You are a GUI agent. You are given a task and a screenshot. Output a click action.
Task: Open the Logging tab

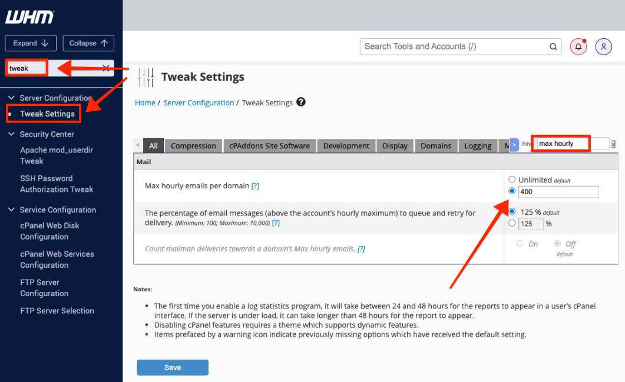pos(478,146)
